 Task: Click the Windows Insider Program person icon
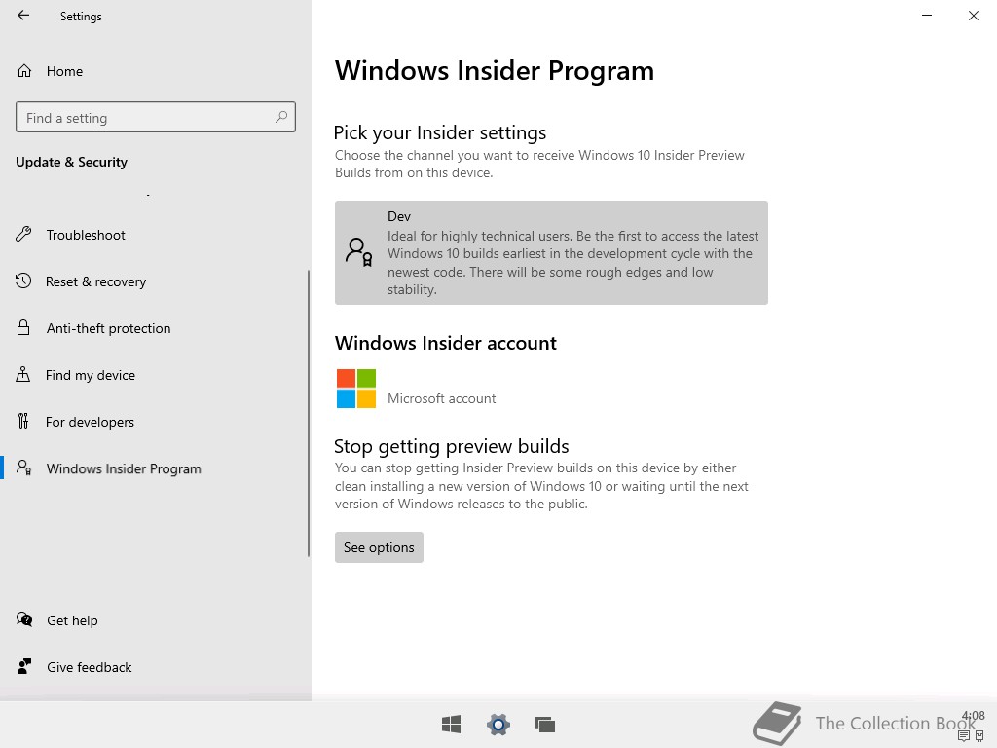tap(24, 468)
